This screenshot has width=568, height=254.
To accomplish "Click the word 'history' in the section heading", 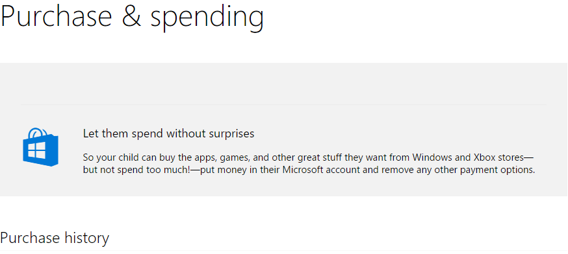I will (x=86, y=238).
